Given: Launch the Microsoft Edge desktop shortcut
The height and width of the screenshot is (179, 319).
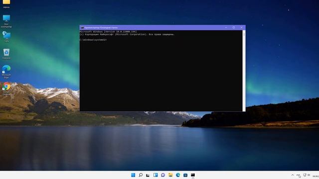Looking at the screenshot, I should point(6,72).
